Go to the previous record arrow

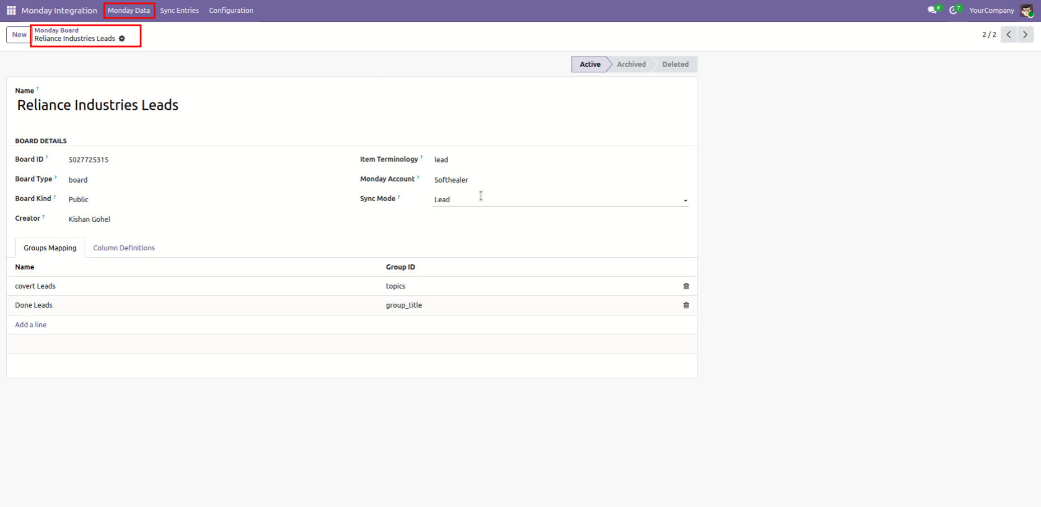point(1009,35)
